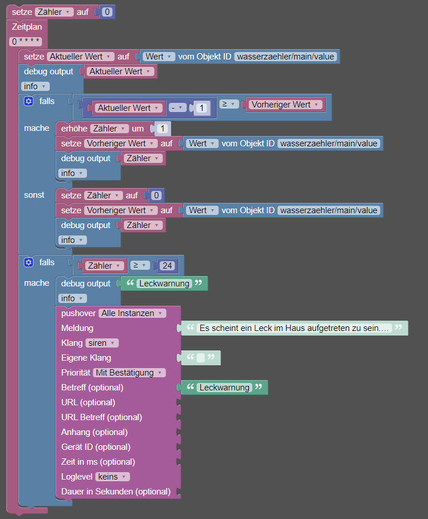The image size is (428, 519).
Task: Open Aktueller Wert dropdown inside subtraction block
Action: coord(129,108)
